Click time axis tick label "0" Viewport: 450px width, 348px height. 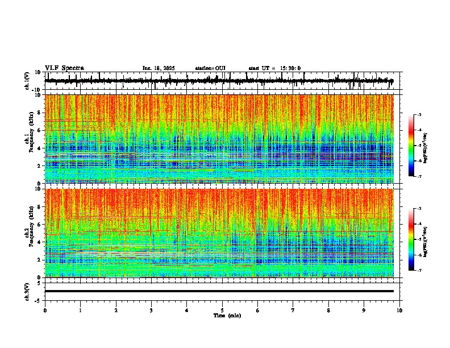point(45,310)
